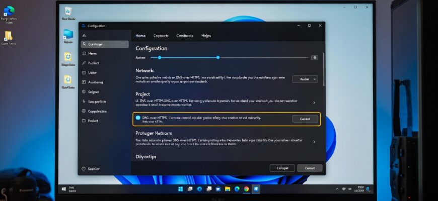The height and width of the screenshot is (201, 438).
Task: Click the first handle on the Active slider
Action: point(160,58)
